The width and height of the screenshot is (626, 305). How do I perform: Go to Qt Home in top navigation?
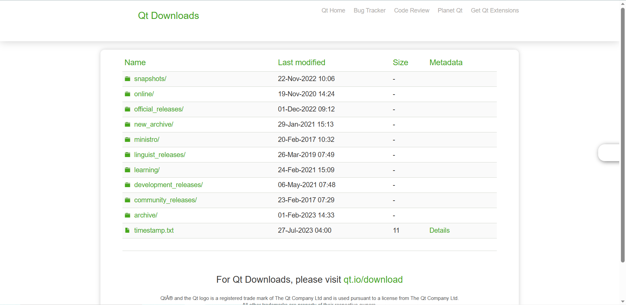(333, 10)
